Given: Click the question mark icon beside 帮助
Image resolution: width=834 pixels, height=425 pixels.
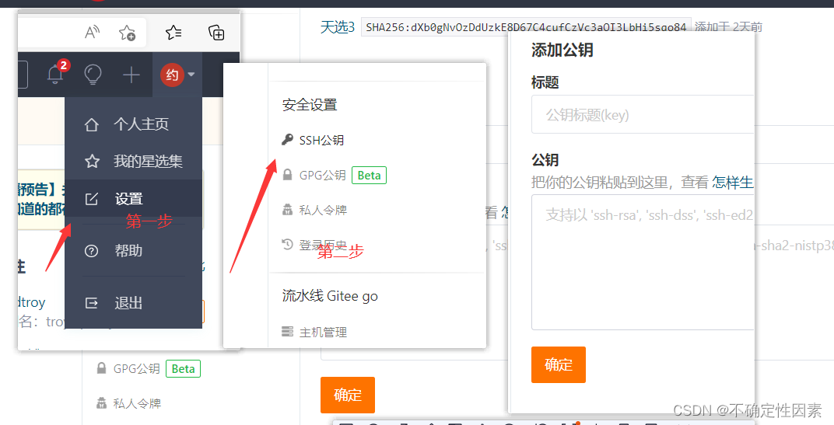Looking at the screenshot, I should (92, 251).
